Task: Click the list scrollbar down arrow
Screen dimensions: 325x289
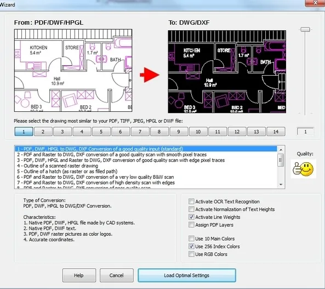Action: click(281, 184)
